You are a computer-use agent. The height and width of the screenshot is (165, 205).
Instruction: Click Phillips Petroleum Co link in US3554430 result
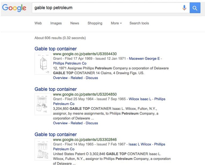70,63
